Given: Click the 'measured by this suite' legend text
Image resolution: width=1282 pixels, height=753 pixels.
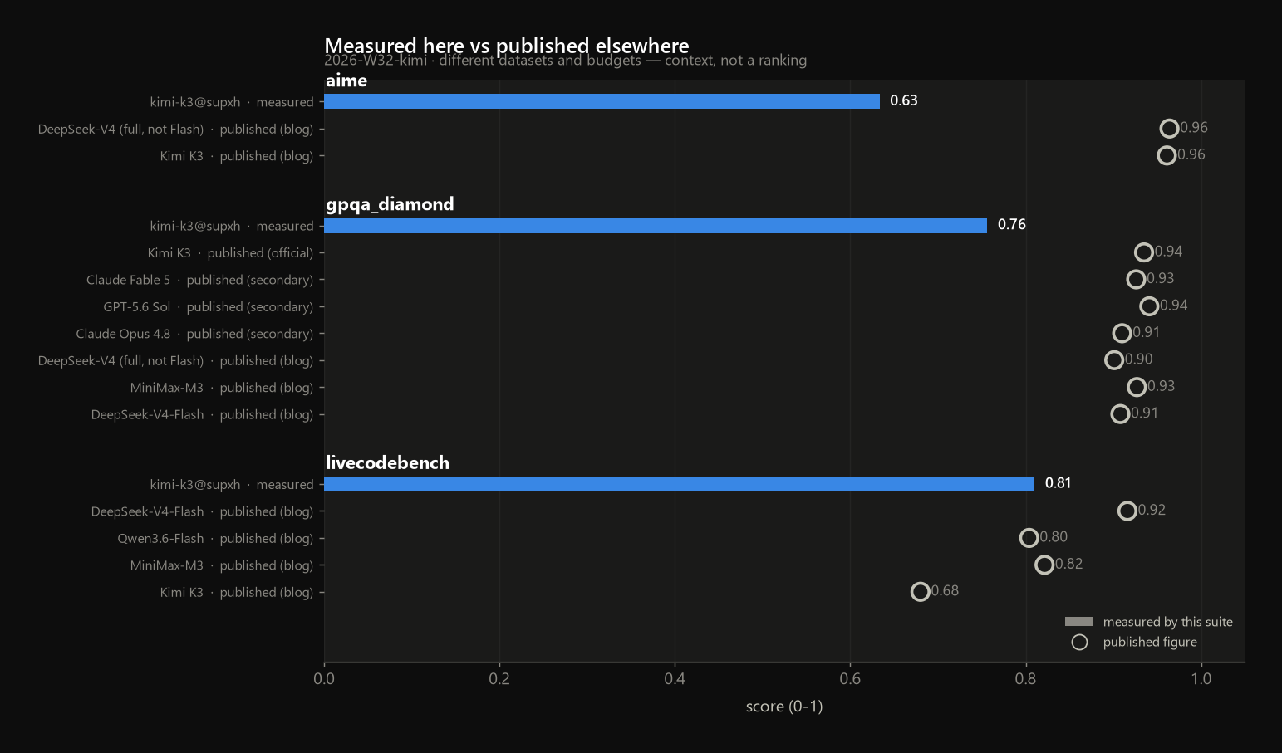Looking at the screenshot, I should [1167, 622].
